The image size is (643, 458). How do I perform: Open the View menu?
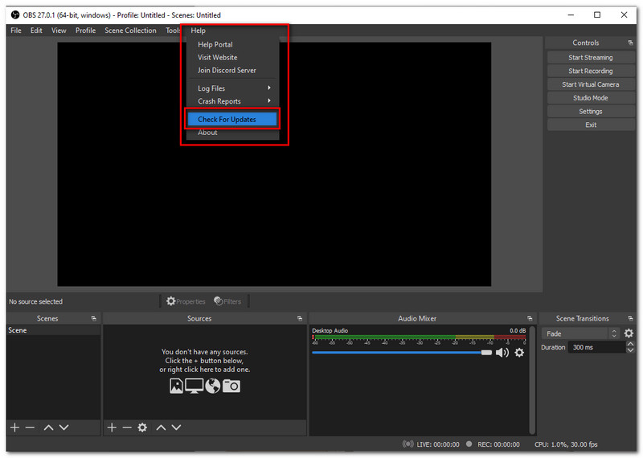pos(59,31)
